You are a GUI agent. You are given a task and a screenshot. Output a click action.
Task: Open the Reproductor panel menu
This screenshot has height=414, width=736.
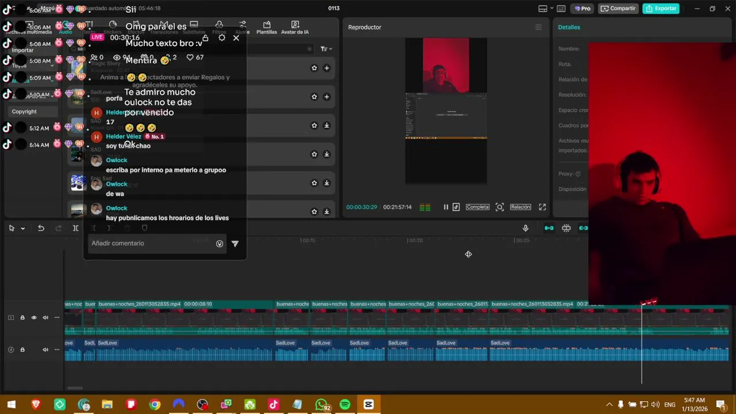tap(538, 27)
